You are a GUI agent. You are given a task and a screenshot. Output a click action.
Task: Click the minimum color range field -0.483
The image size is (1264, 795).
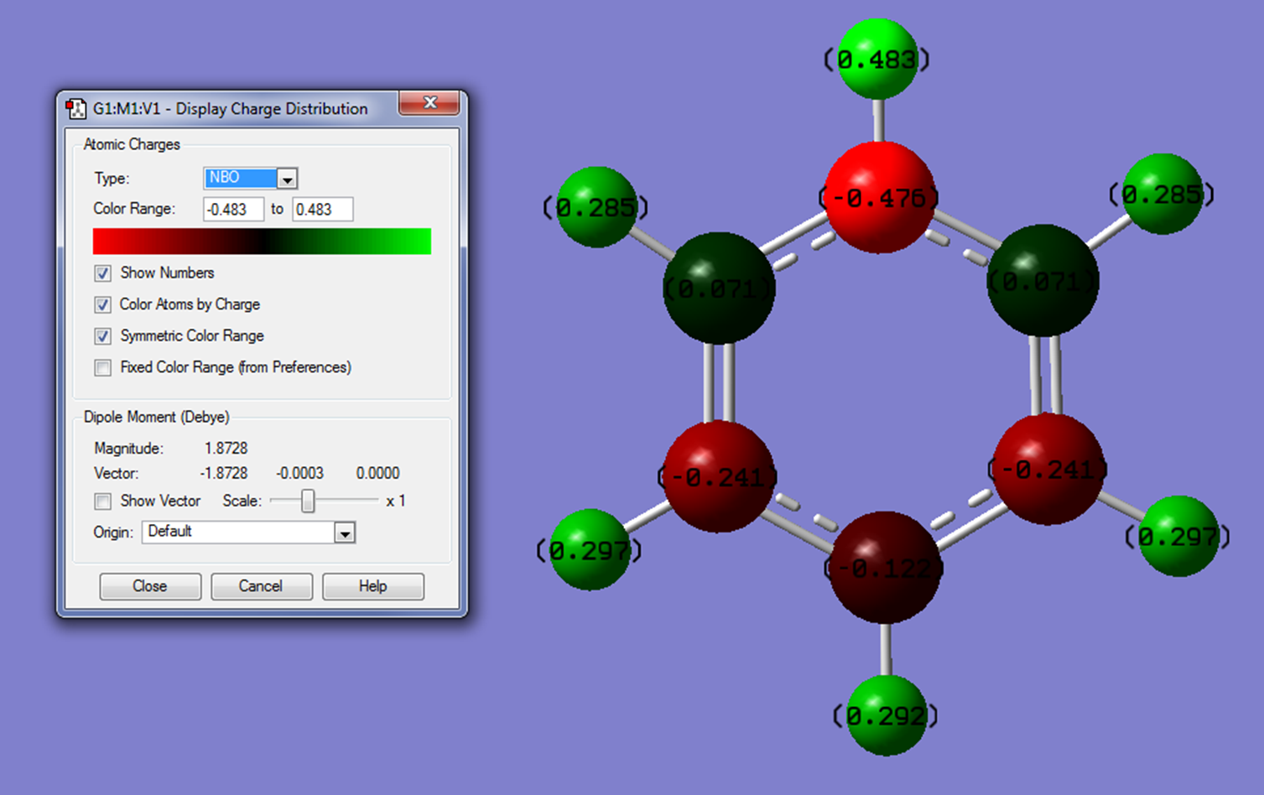coord(233,210)
